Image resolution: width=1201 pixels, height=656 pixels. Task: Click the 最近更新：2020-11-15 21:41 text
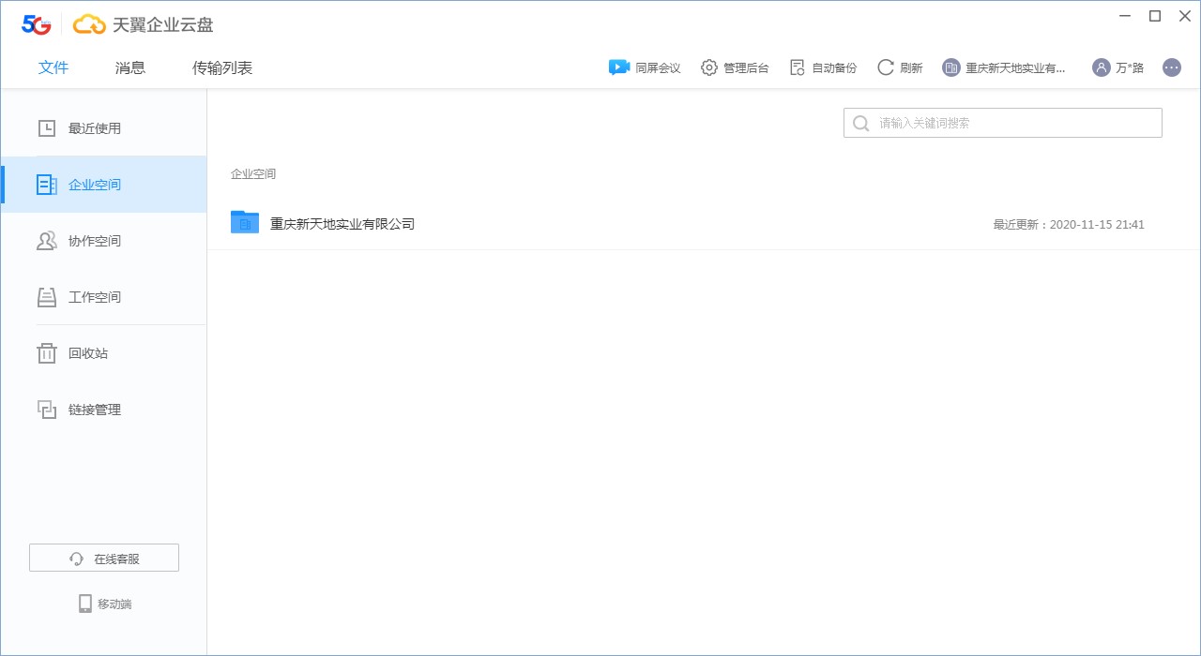click(x=1069, y=224)
